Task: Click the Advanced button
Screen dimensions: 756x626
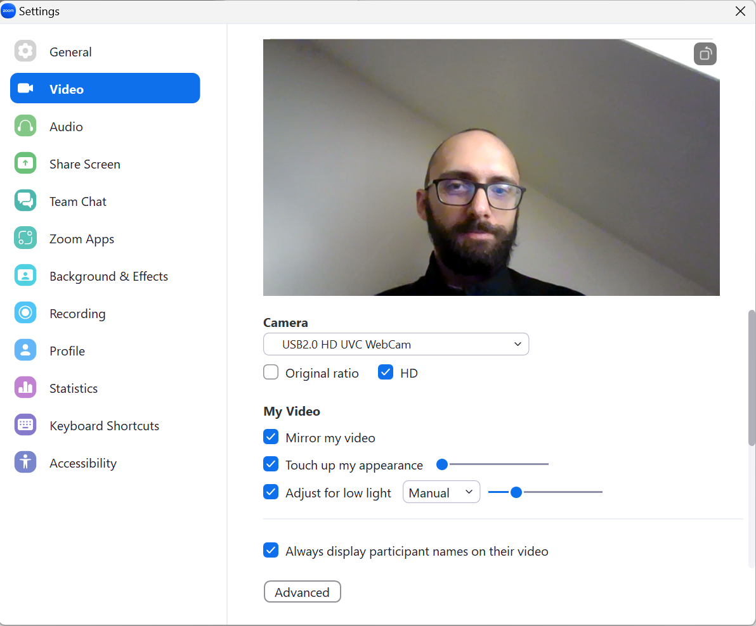Action: click(303, 592)
